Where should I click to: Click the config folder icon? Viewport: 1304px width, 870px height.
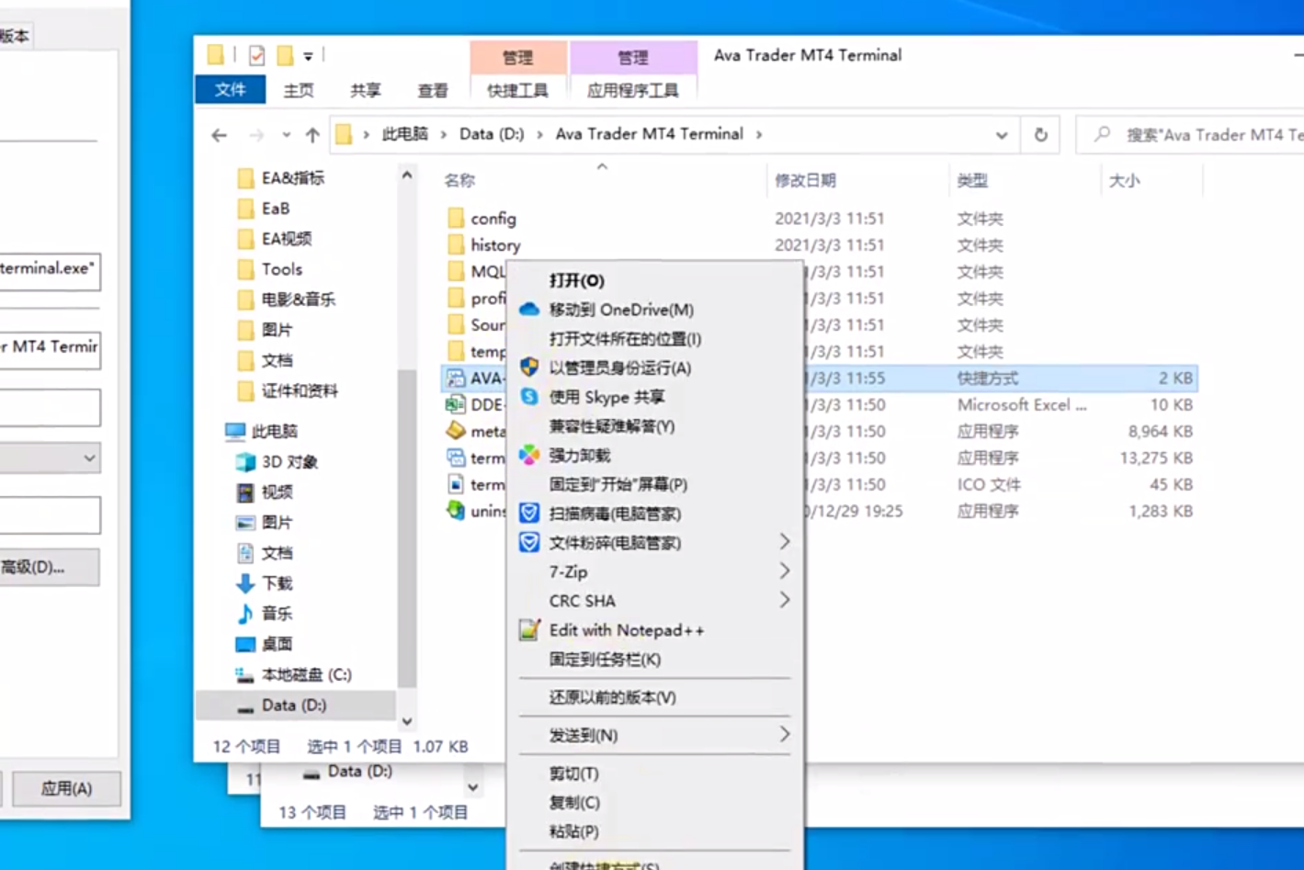pyautogui.click(x=456, y=219)
